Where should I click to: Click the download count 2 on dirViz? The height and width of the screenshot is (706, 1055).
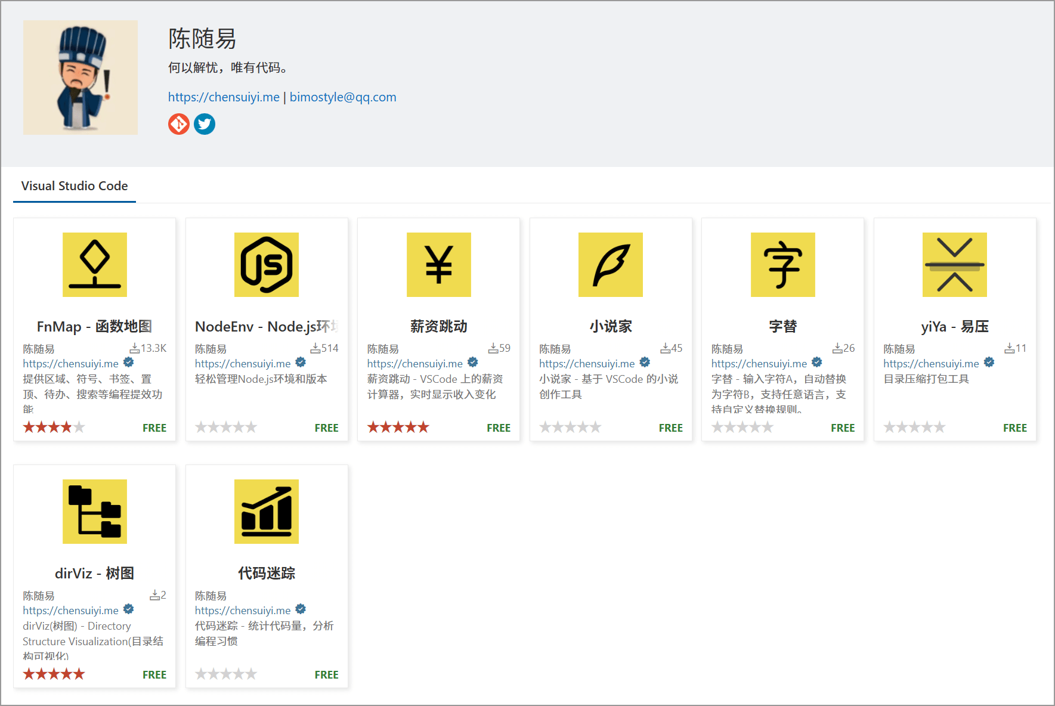click(x=158, y=595)
